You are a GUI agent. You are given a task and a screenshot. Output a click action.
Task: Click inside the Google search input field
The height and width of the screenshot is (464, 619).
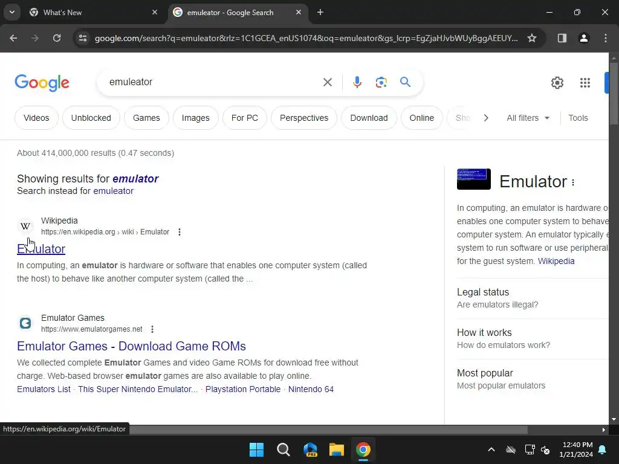[x=213, y=82]
